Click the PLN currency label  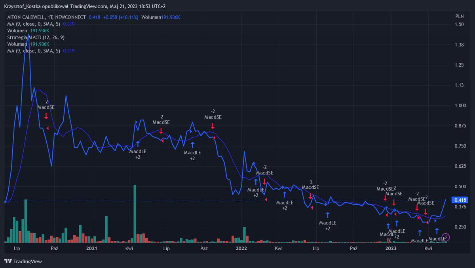click(x=459, y=16)
